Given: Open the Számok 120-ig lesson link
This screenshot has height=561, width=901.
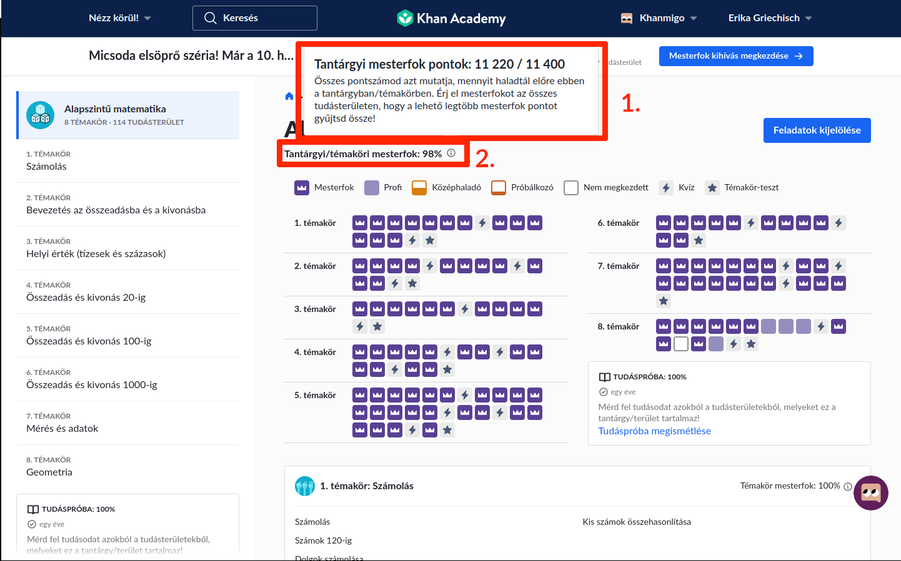Looking at the screenshot, I should 323,540.
